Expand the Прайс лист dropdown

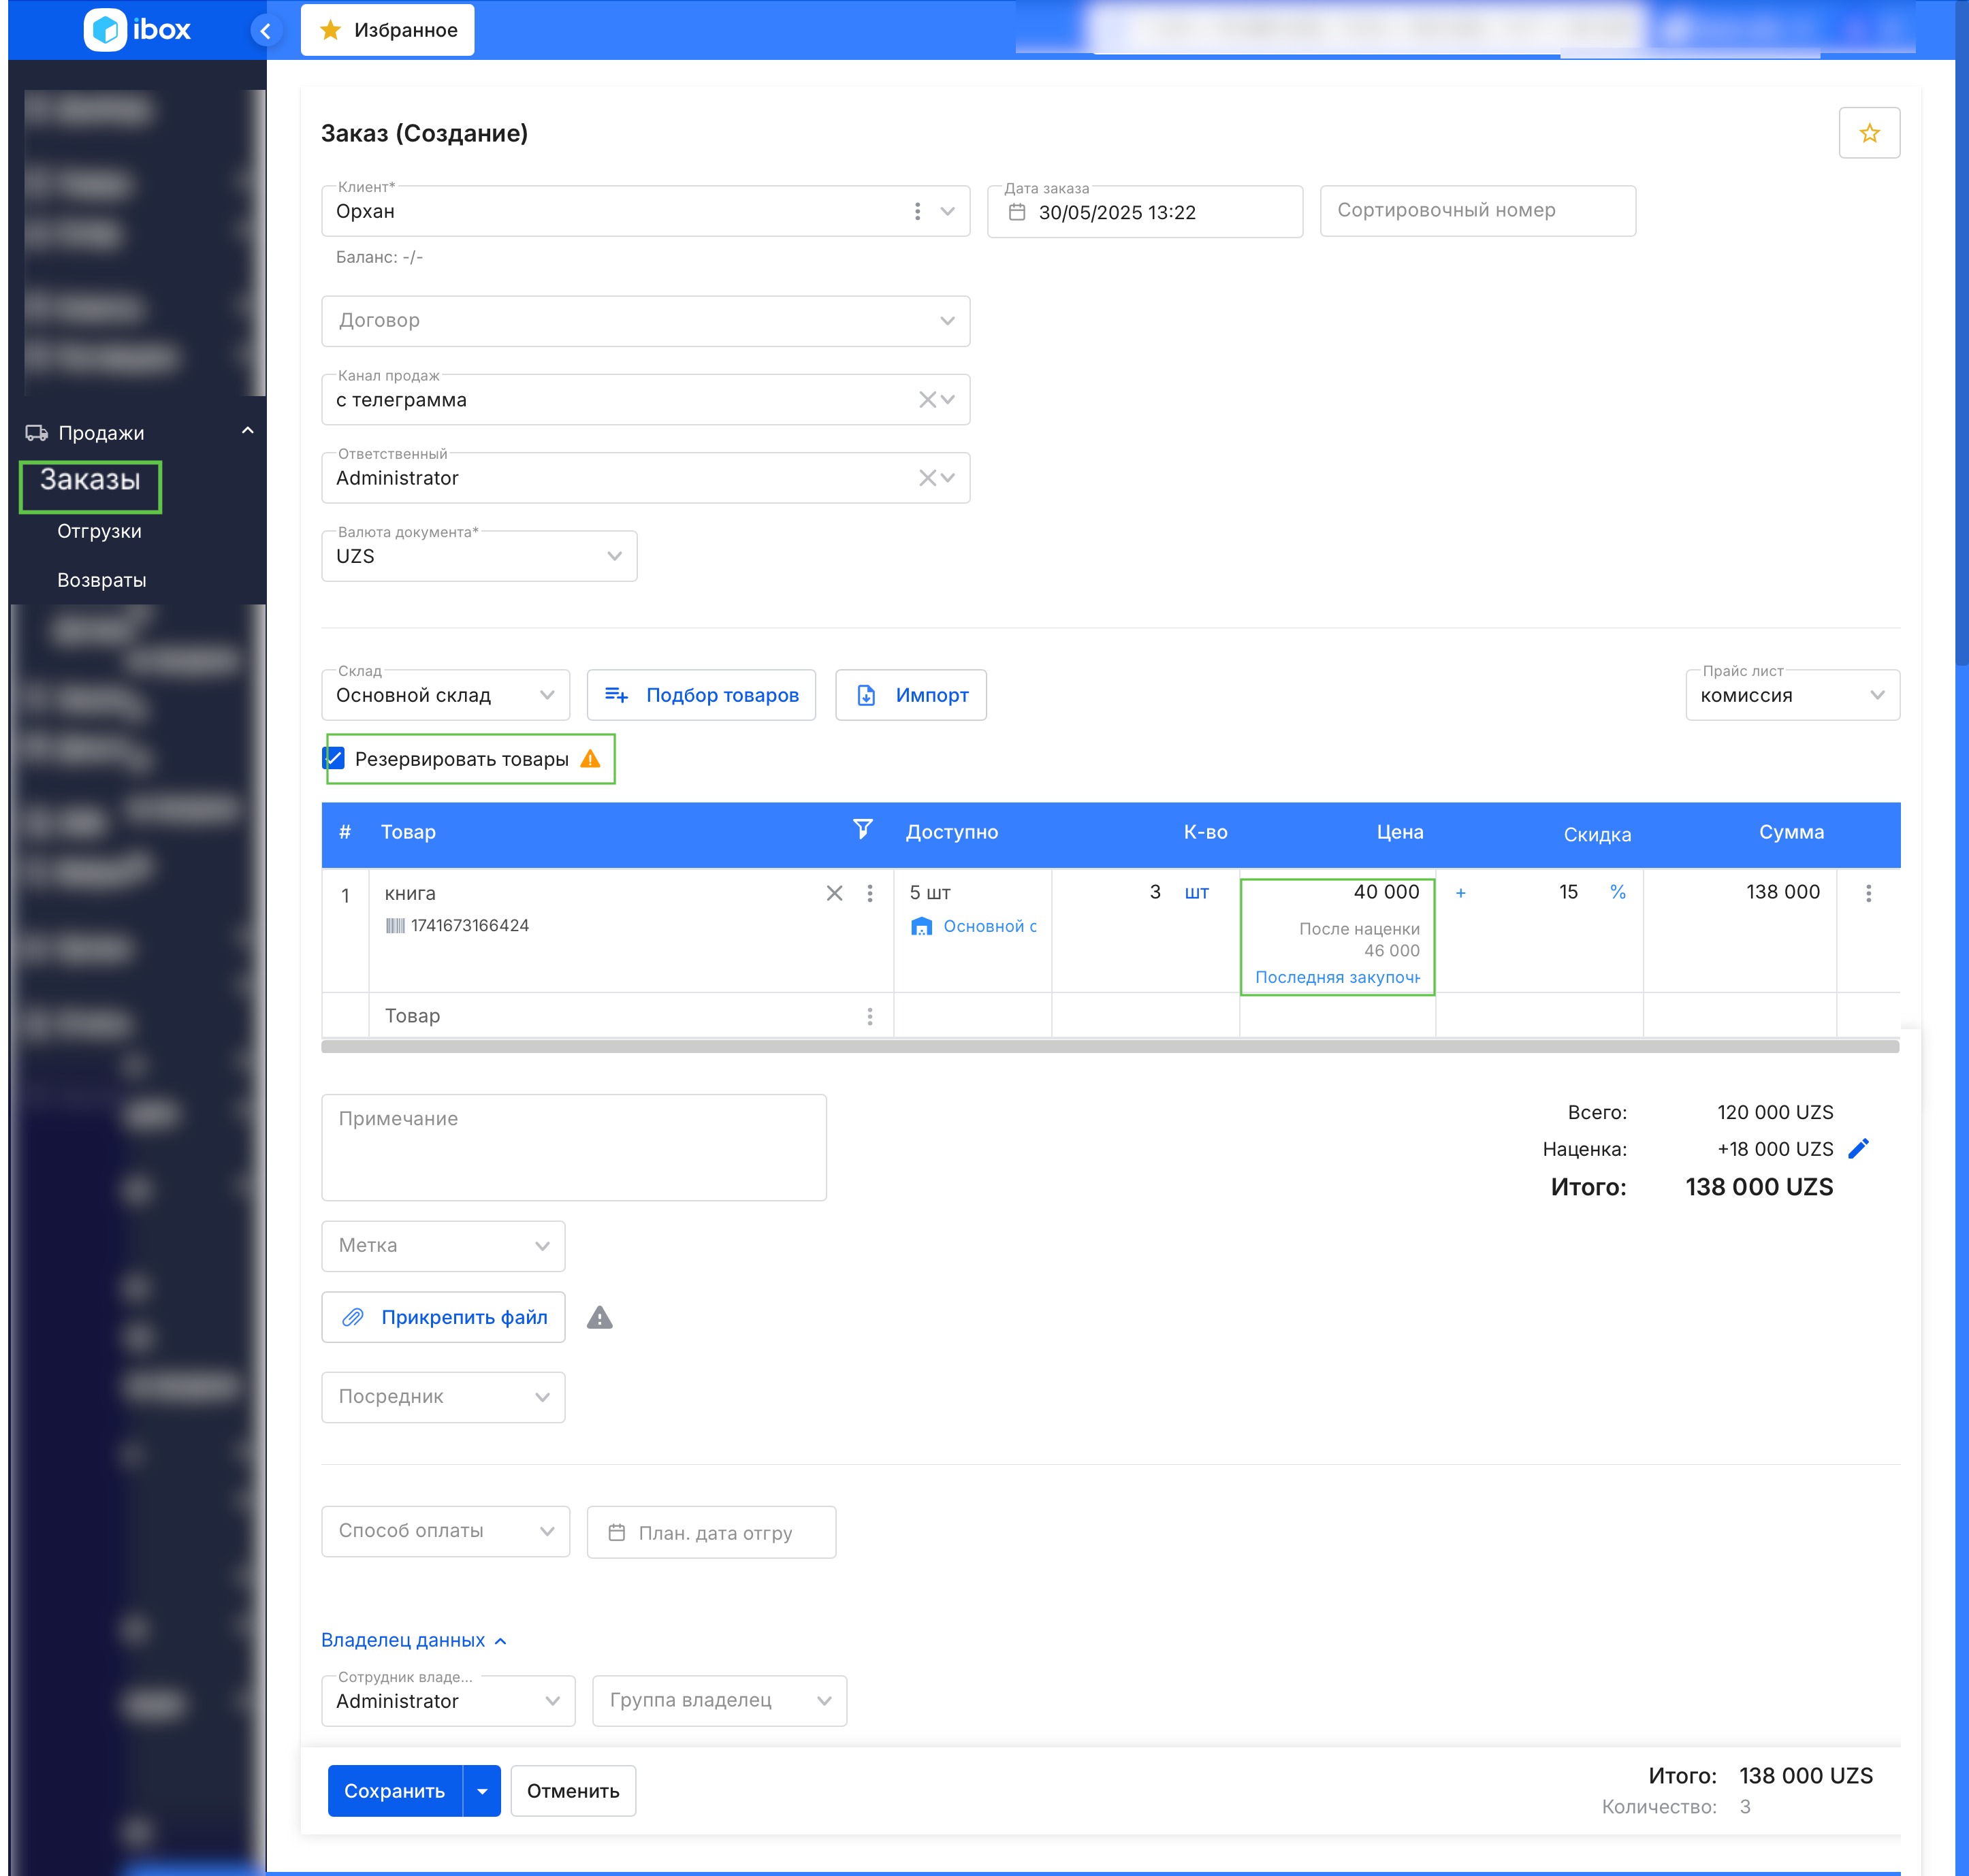pyautogui.click(x=1791, y=695)
